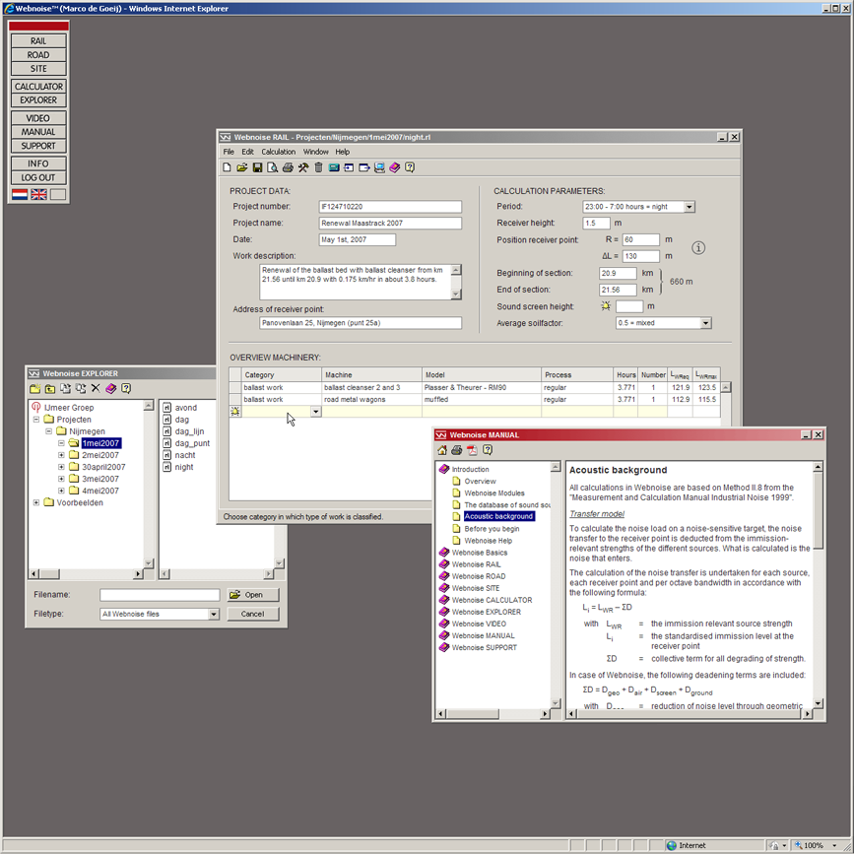Expand the 30april2007 folder
854x854 pixels.
pyautogui.click(x=61, y=467)
